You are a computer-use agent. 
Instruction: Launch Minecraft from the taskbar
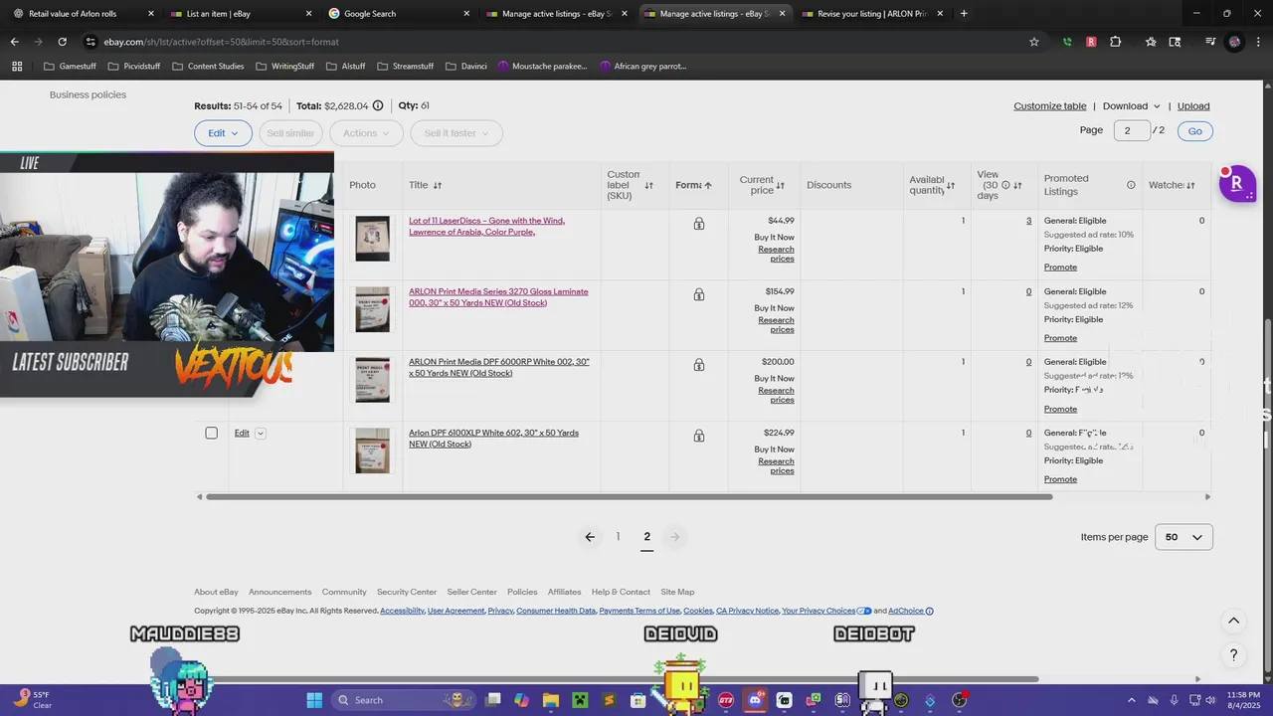point(580,700)
